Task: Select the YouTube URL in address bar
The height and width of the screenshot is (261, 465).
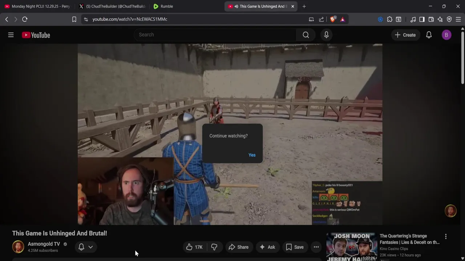Action: click(130, 19)
